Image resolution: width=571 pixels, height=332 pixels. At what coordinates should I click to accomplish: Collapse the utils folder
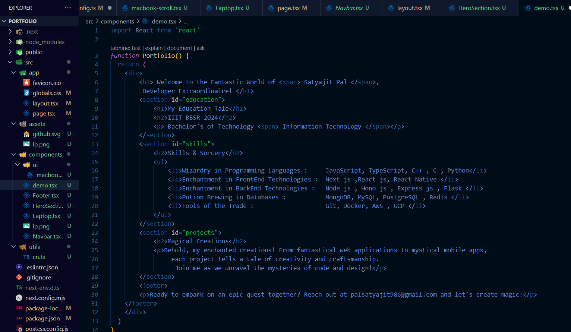14,247
